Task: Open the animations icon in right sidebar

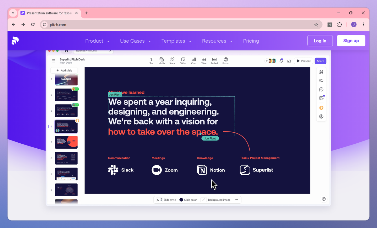Action: point(321,81)
